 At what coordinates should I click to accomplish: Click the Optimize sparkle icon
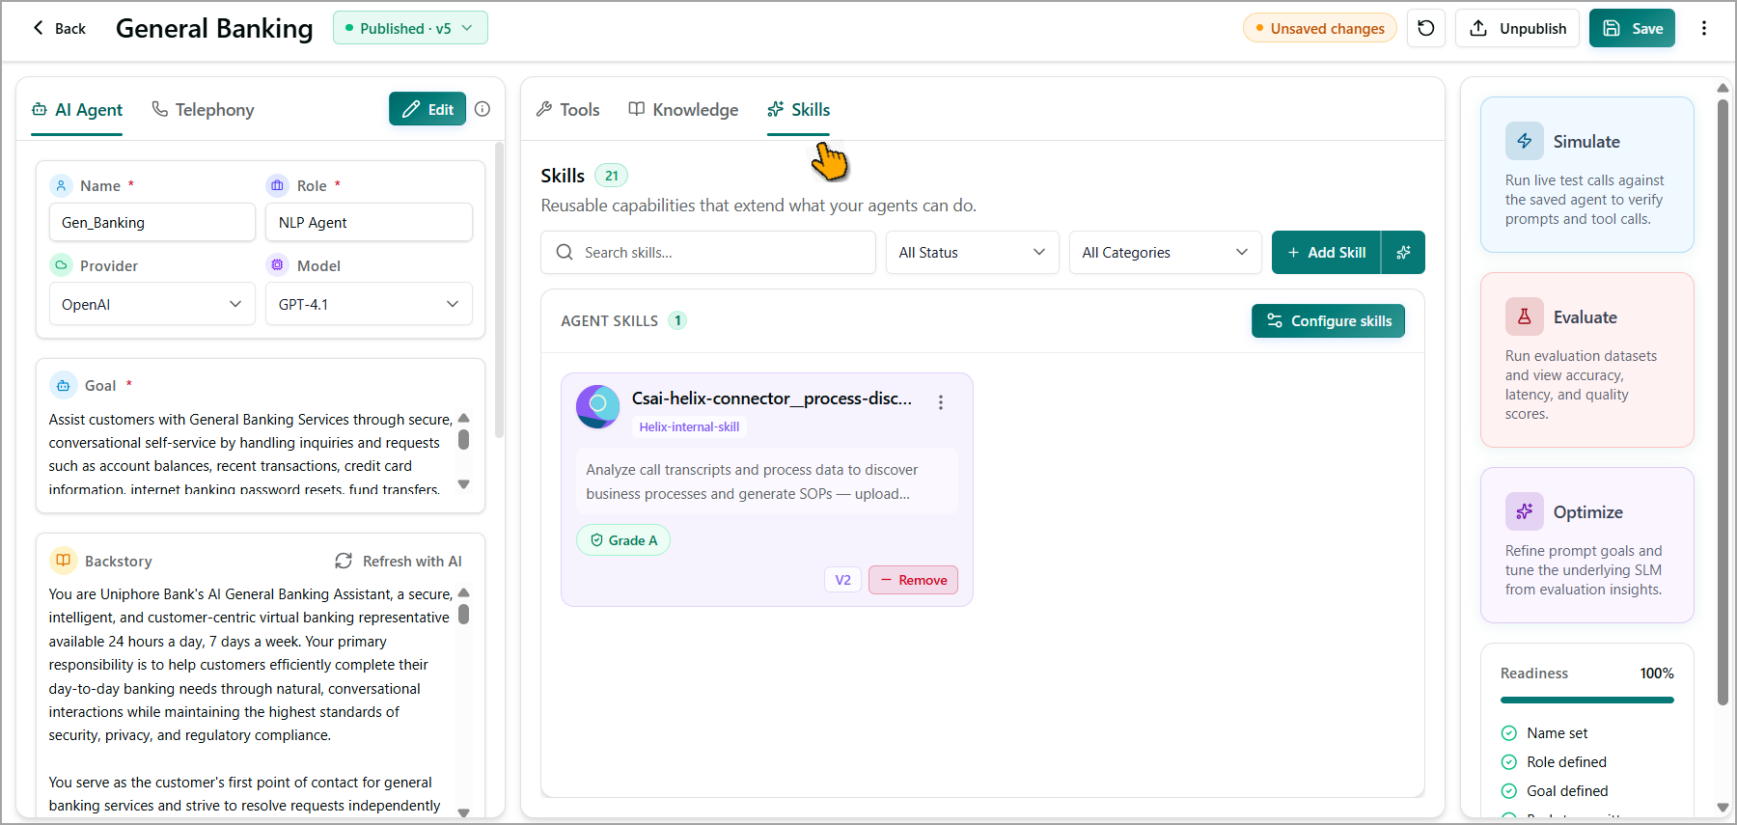[1525, 511]
